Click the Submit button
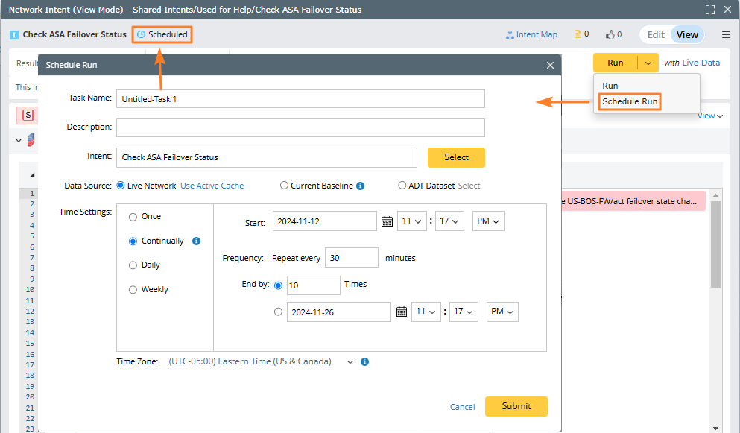The image size is (740, 433). click(x=516, y=406)
